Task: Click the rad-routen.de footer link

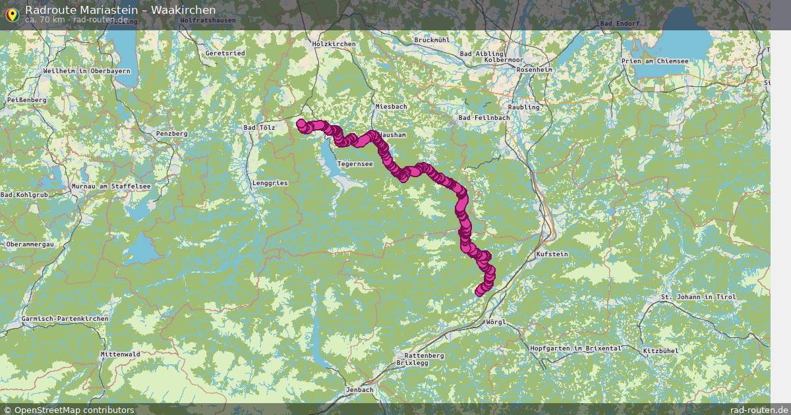Action: click(759, 410)
